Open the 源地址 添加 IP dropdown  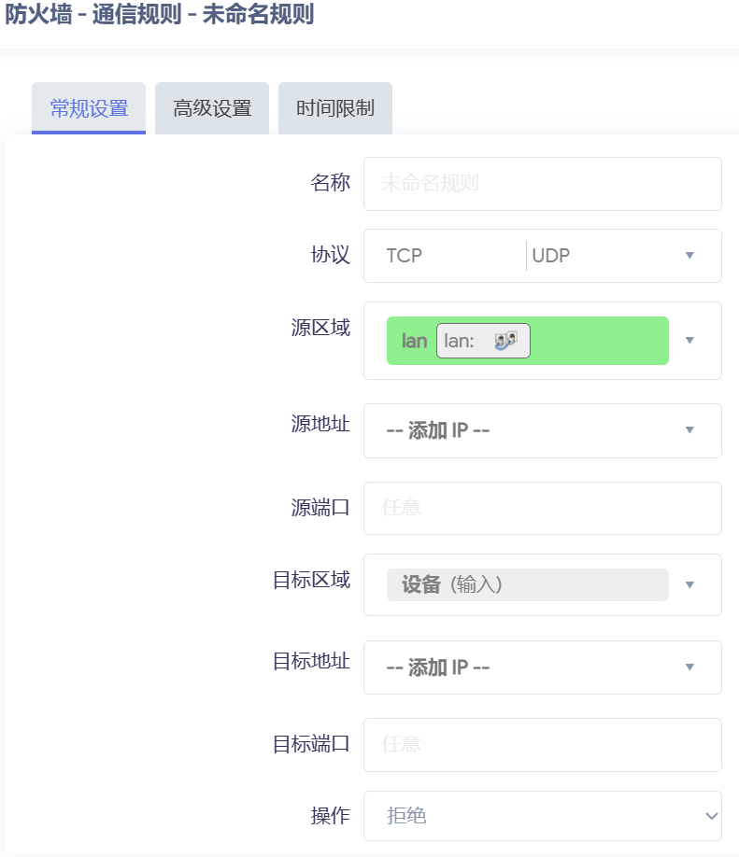pyautogui.click(x=542, y=430)
